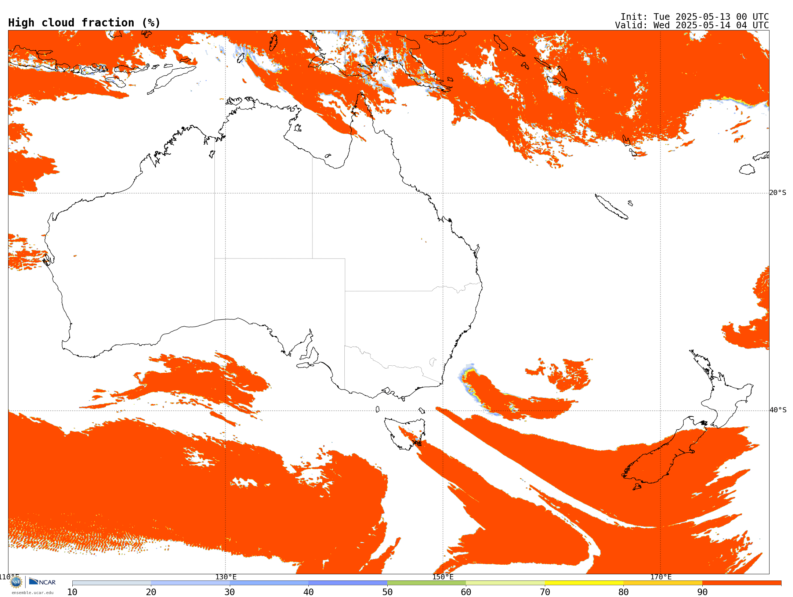Click the colorbar tick label 10
The height and width of the screenshot is (597, 793).
pos(72,592)
